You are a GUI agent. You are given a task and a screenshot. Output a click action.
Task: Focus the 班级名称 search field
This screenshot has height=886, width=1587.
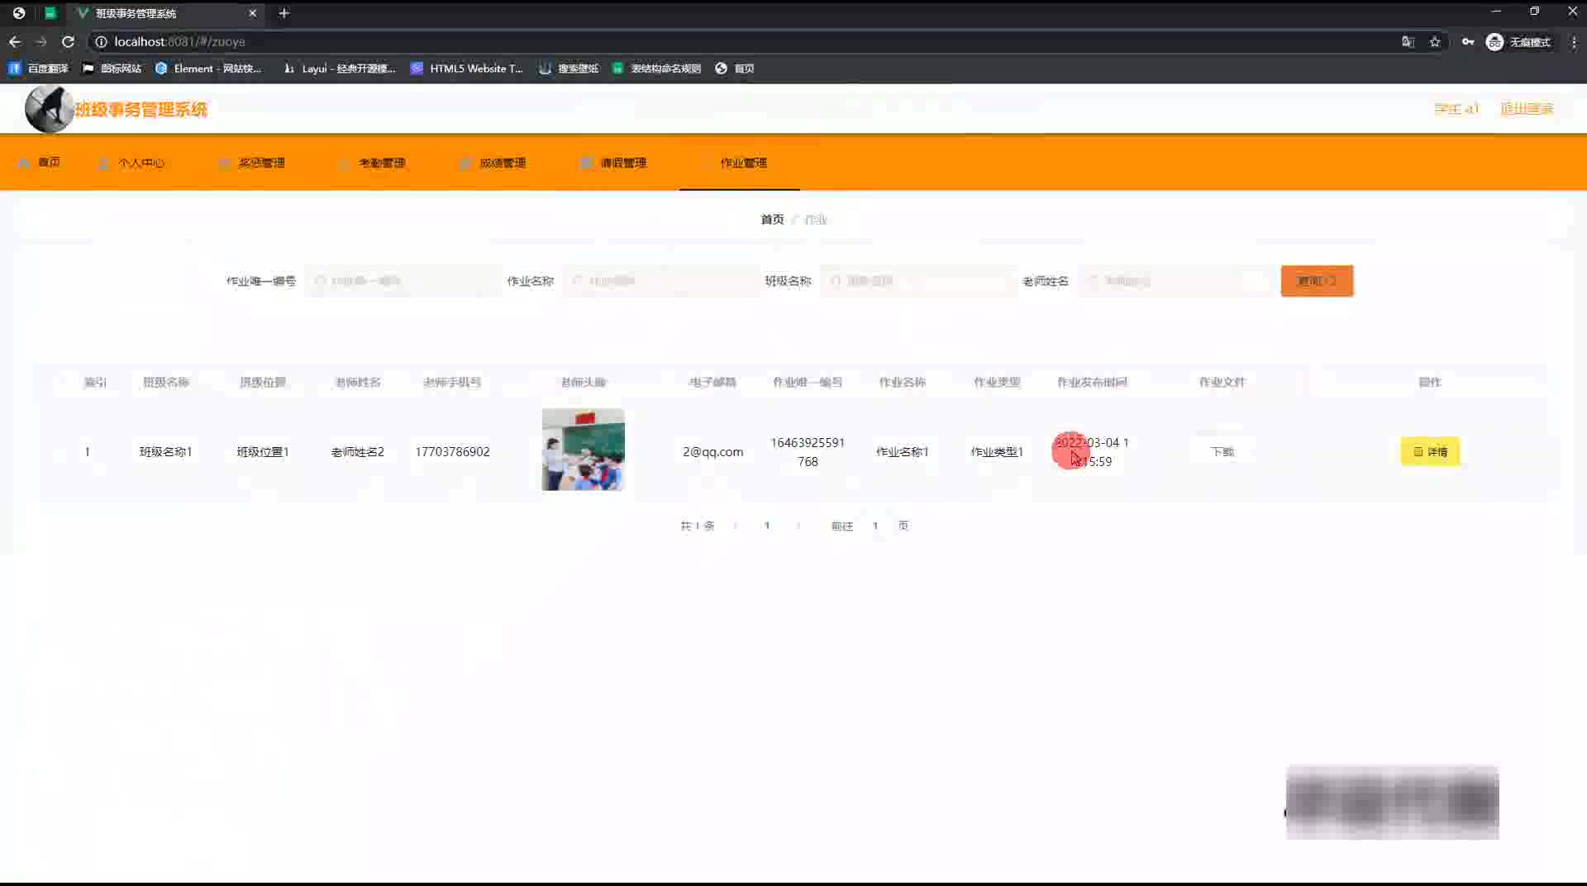[x=919, y=281]
